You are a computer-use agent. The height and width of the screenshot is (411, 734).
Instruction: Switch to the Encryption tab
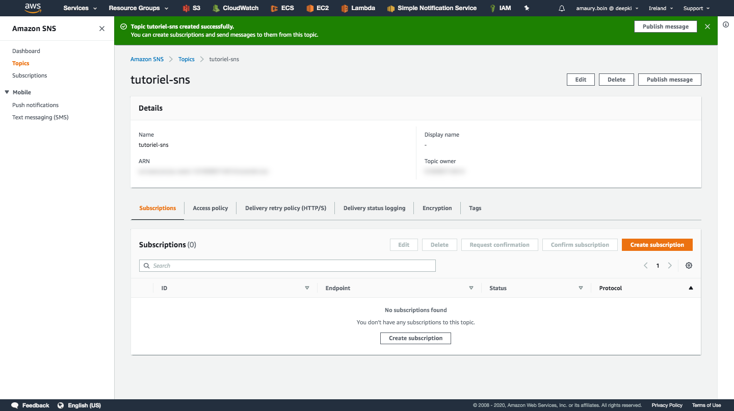437,208
